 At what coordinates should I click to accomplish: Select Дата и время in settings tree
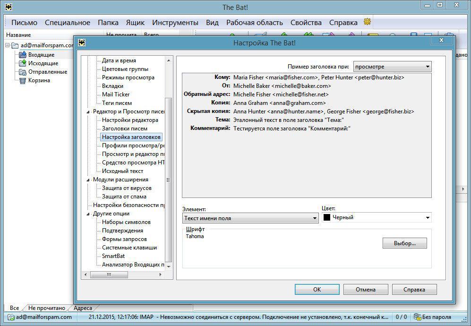click(119, 60)
